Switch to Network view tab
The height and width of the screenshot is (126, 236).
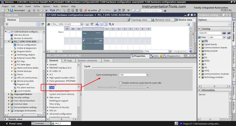click(163, 20)
